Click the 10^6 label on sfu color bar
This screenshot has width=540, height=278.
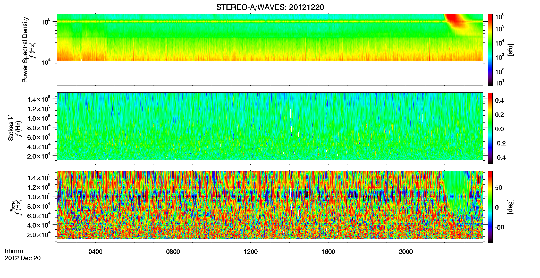pos(500,17)
